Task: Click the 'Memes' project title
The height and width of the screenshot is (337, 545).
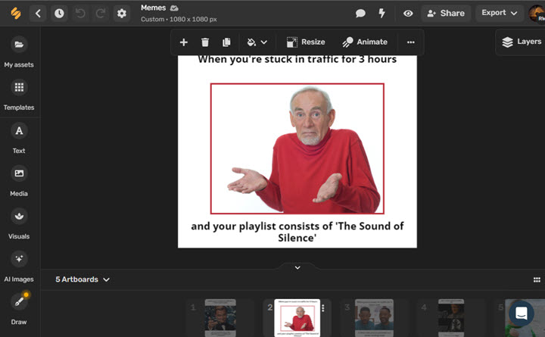Action: 153,8
